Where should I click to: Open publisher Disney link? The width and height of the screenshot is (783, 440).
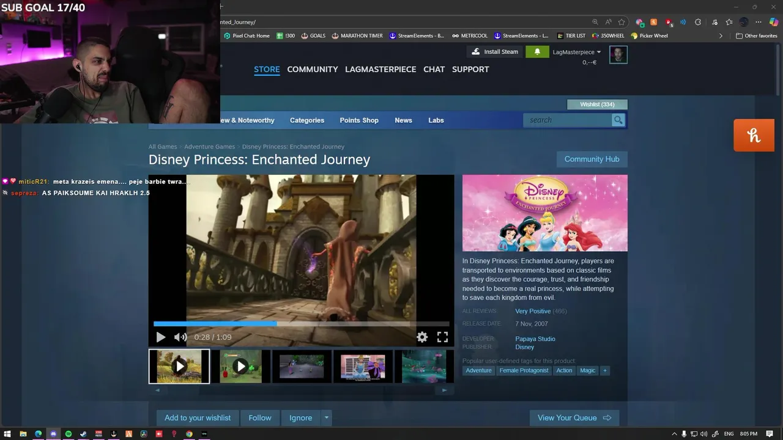click(x=524, y=347)
